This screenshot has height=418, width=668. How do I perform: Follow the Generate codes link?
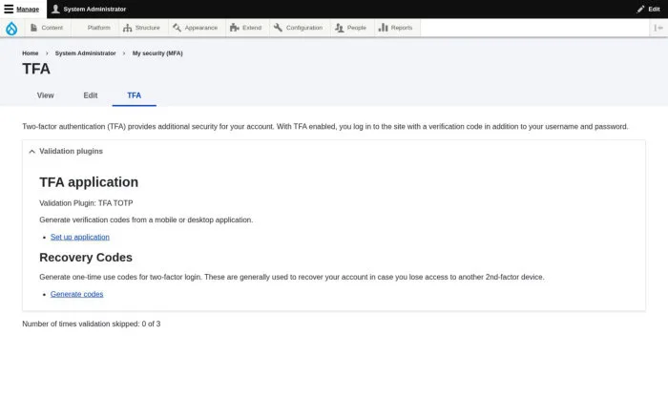76,294
